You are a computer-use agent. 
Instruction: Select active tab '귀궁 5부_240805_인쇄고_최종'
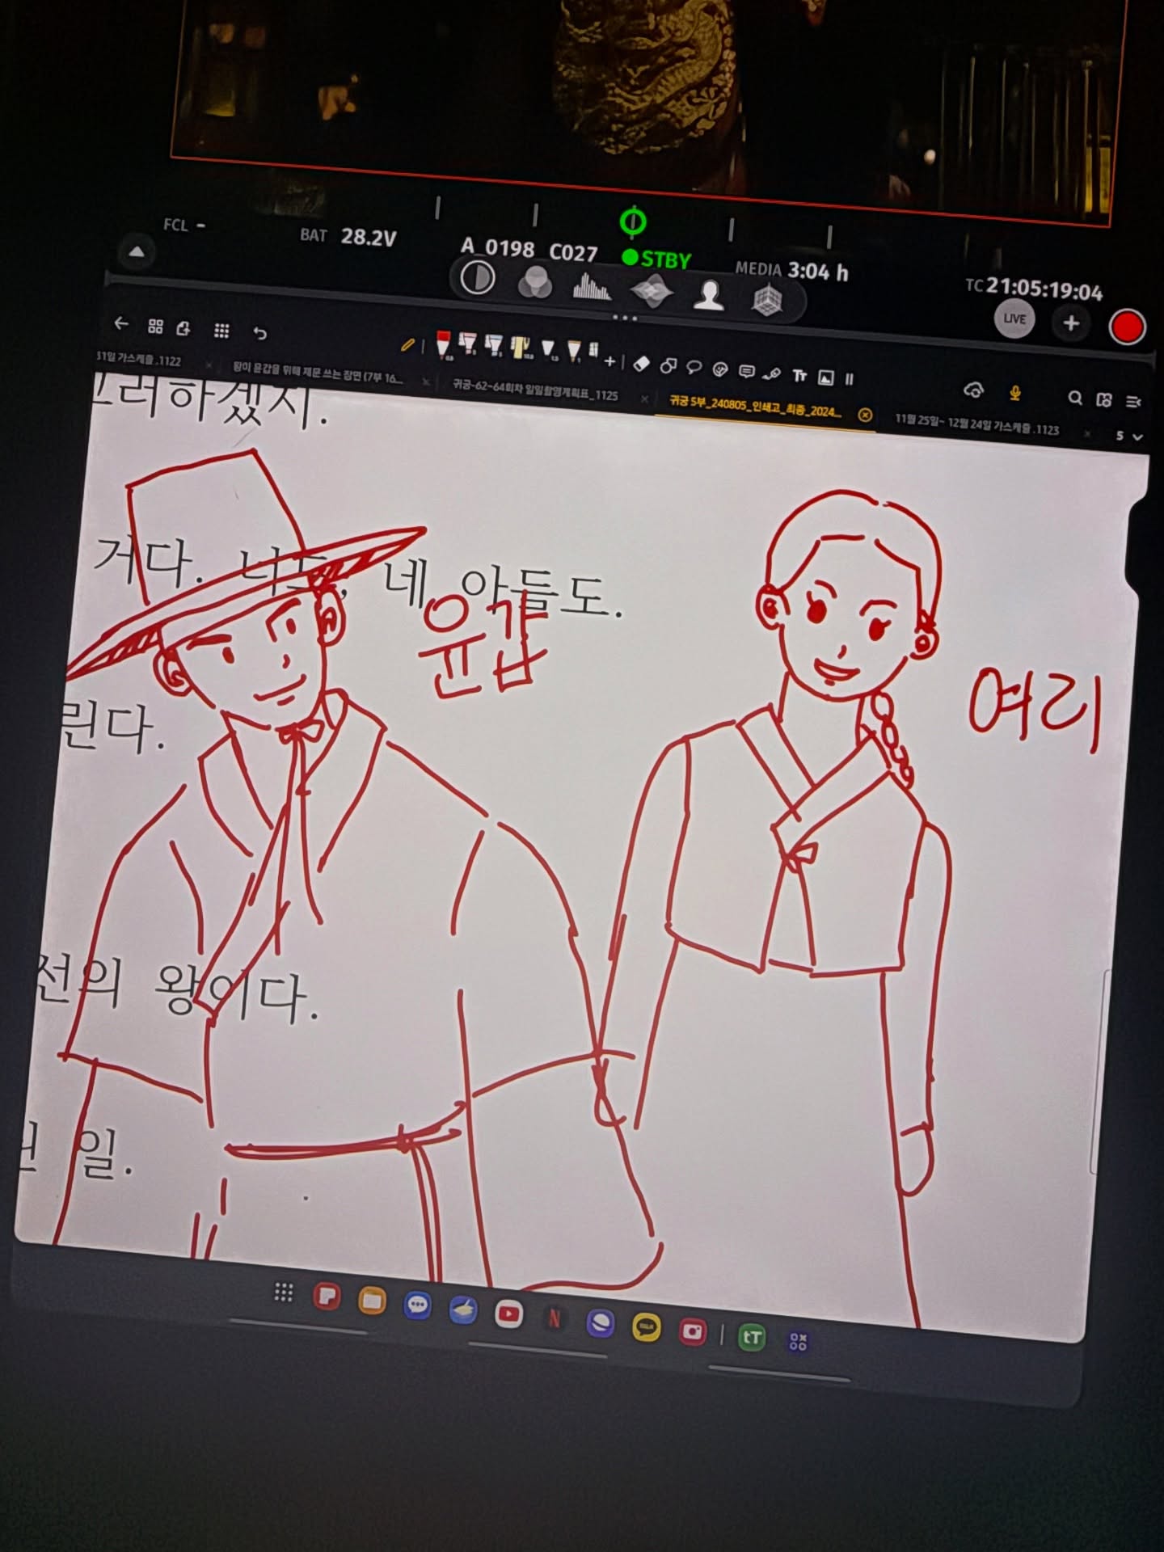coord(757,406)
